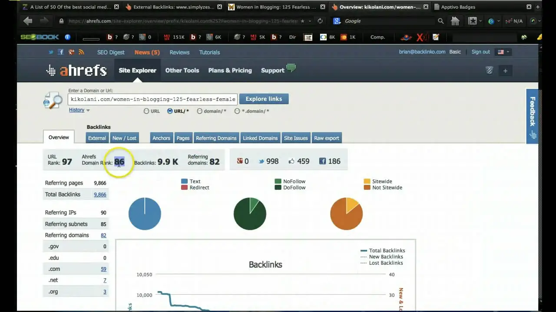Click the blue info icon beside SEOBook
The height and width of the screenshot is (312, 556).
[67, 37]
